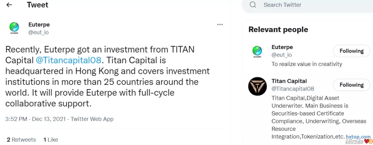Open Titan Capital name in Relevant people

click(289, 81)
